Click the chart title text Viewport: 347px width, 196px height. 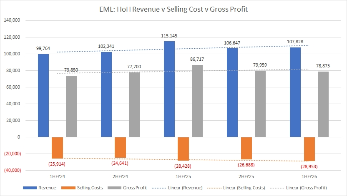tap(173, 10)
